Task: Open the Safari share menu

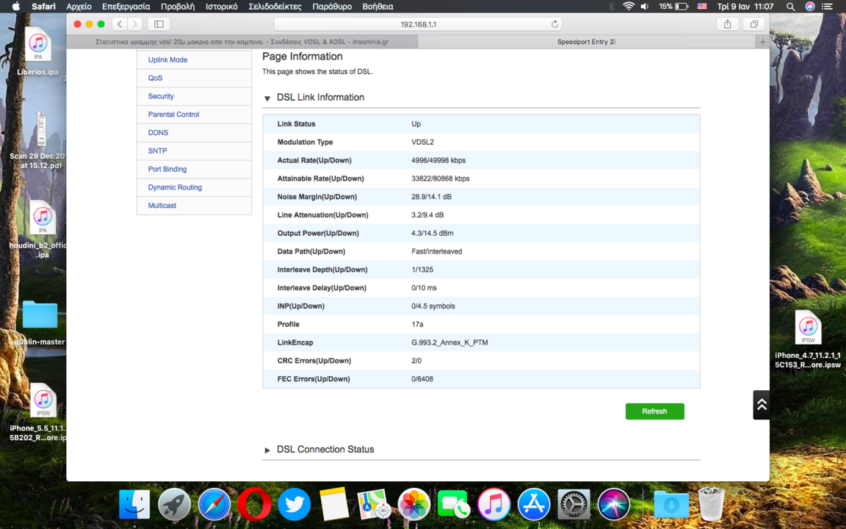Action: coord(727,24)
